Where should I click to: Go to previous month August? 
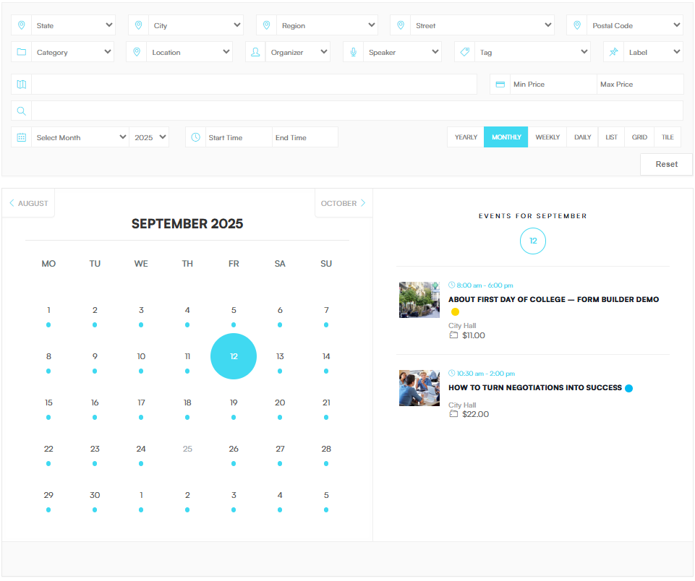click(x=29, y=204)
